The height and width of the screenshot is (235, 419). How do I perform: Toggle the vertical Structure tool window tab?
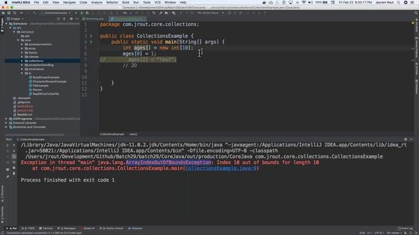point(2,193)
